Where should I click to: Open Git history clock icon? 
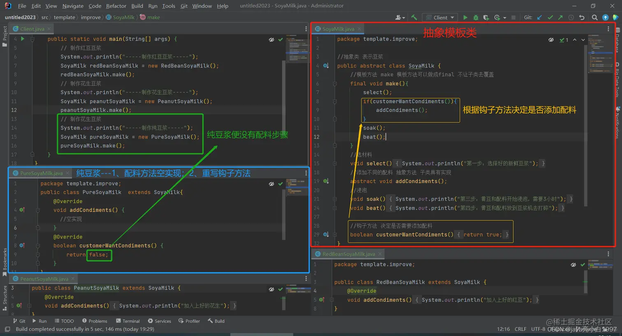click(x=571, y=18)
